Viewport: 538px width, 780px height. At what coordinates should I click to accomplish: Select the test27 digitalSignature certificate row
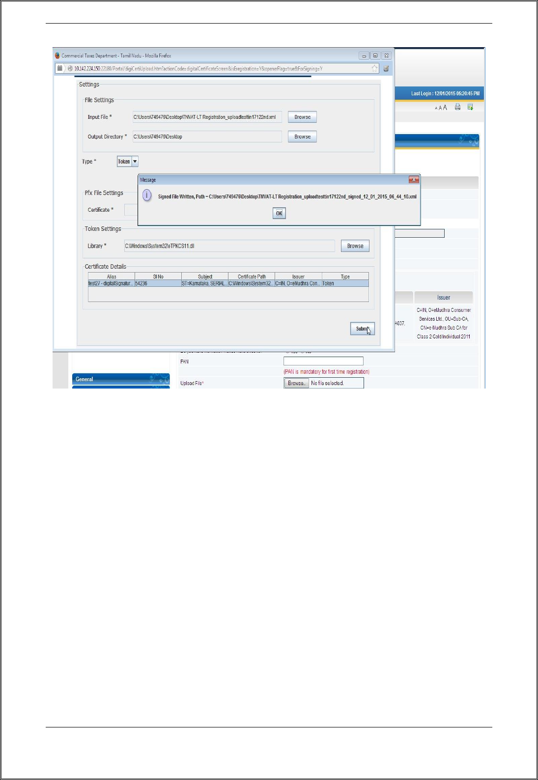point(228,283)
